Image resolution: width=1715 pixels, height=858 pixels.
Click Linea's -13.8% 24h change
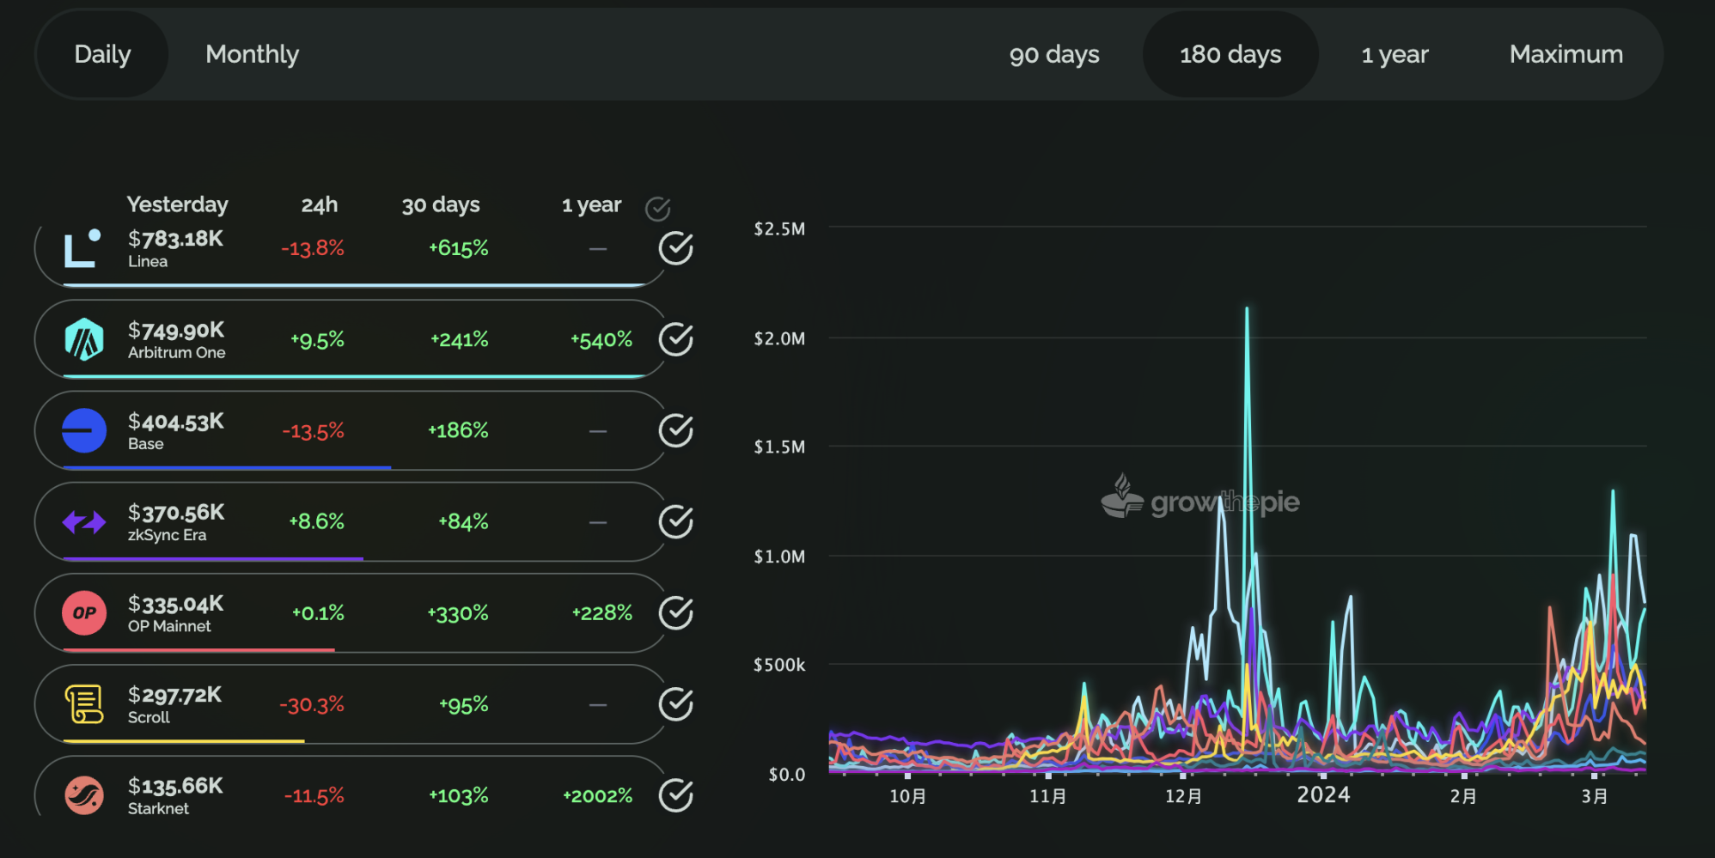[x=313, y=249]
